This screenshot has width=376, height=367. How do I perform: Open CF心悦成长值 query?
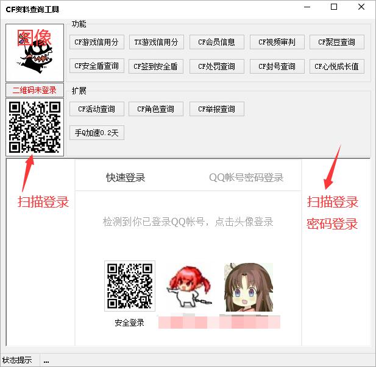[336, 66]
